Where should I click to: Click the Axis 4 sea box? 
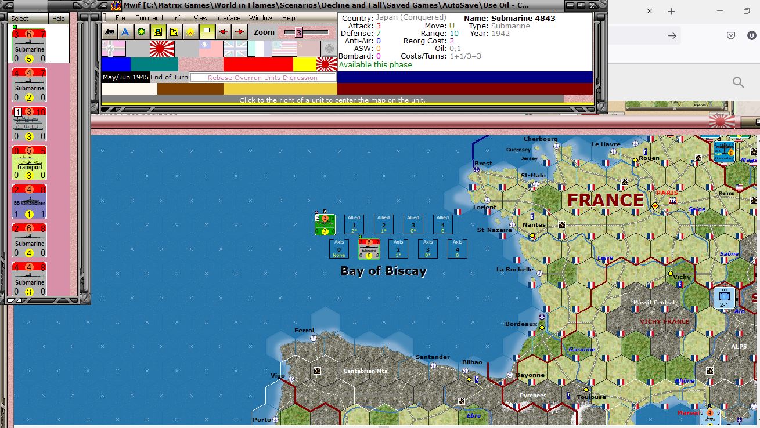coord(458,249)
